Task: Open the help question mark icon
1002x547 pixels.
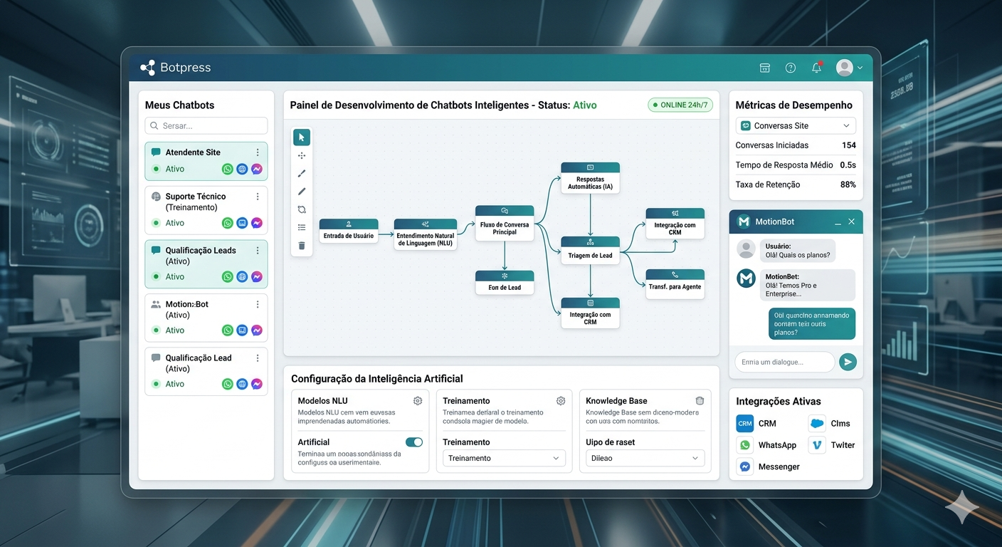Action: (791, 68)
